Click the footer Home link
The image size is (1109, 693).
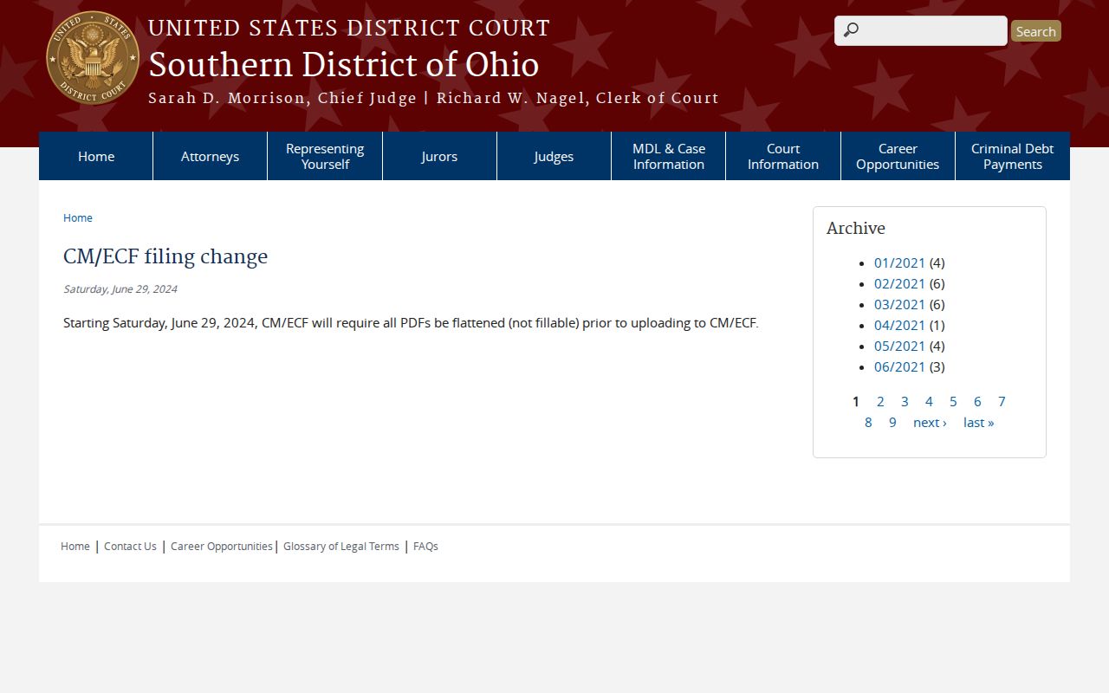(x=75, y=546)
